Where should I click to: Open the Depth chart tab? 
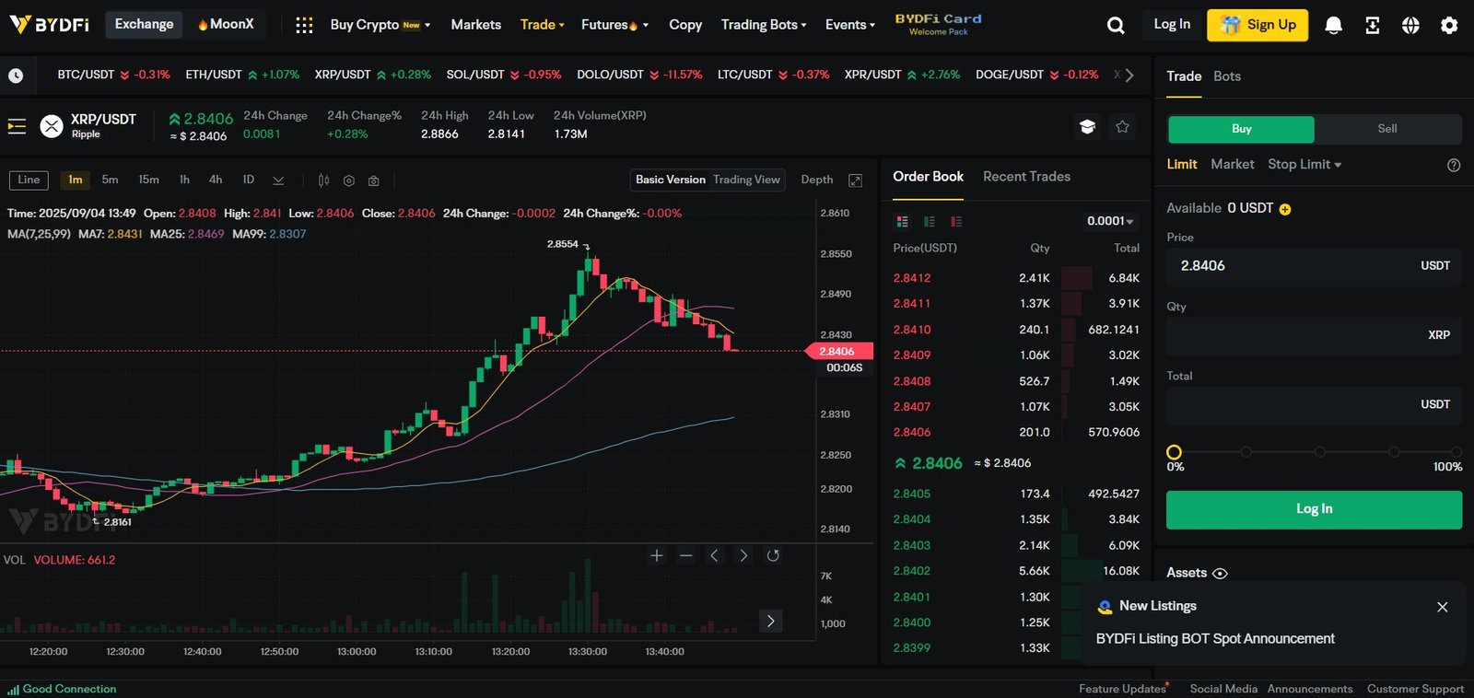coord(816,180)
